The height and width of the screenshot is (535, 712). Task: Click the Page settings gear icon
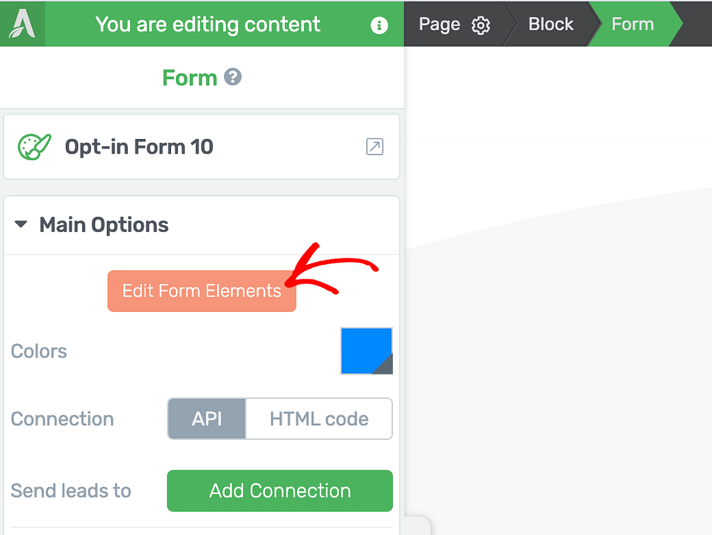(480, 26)
